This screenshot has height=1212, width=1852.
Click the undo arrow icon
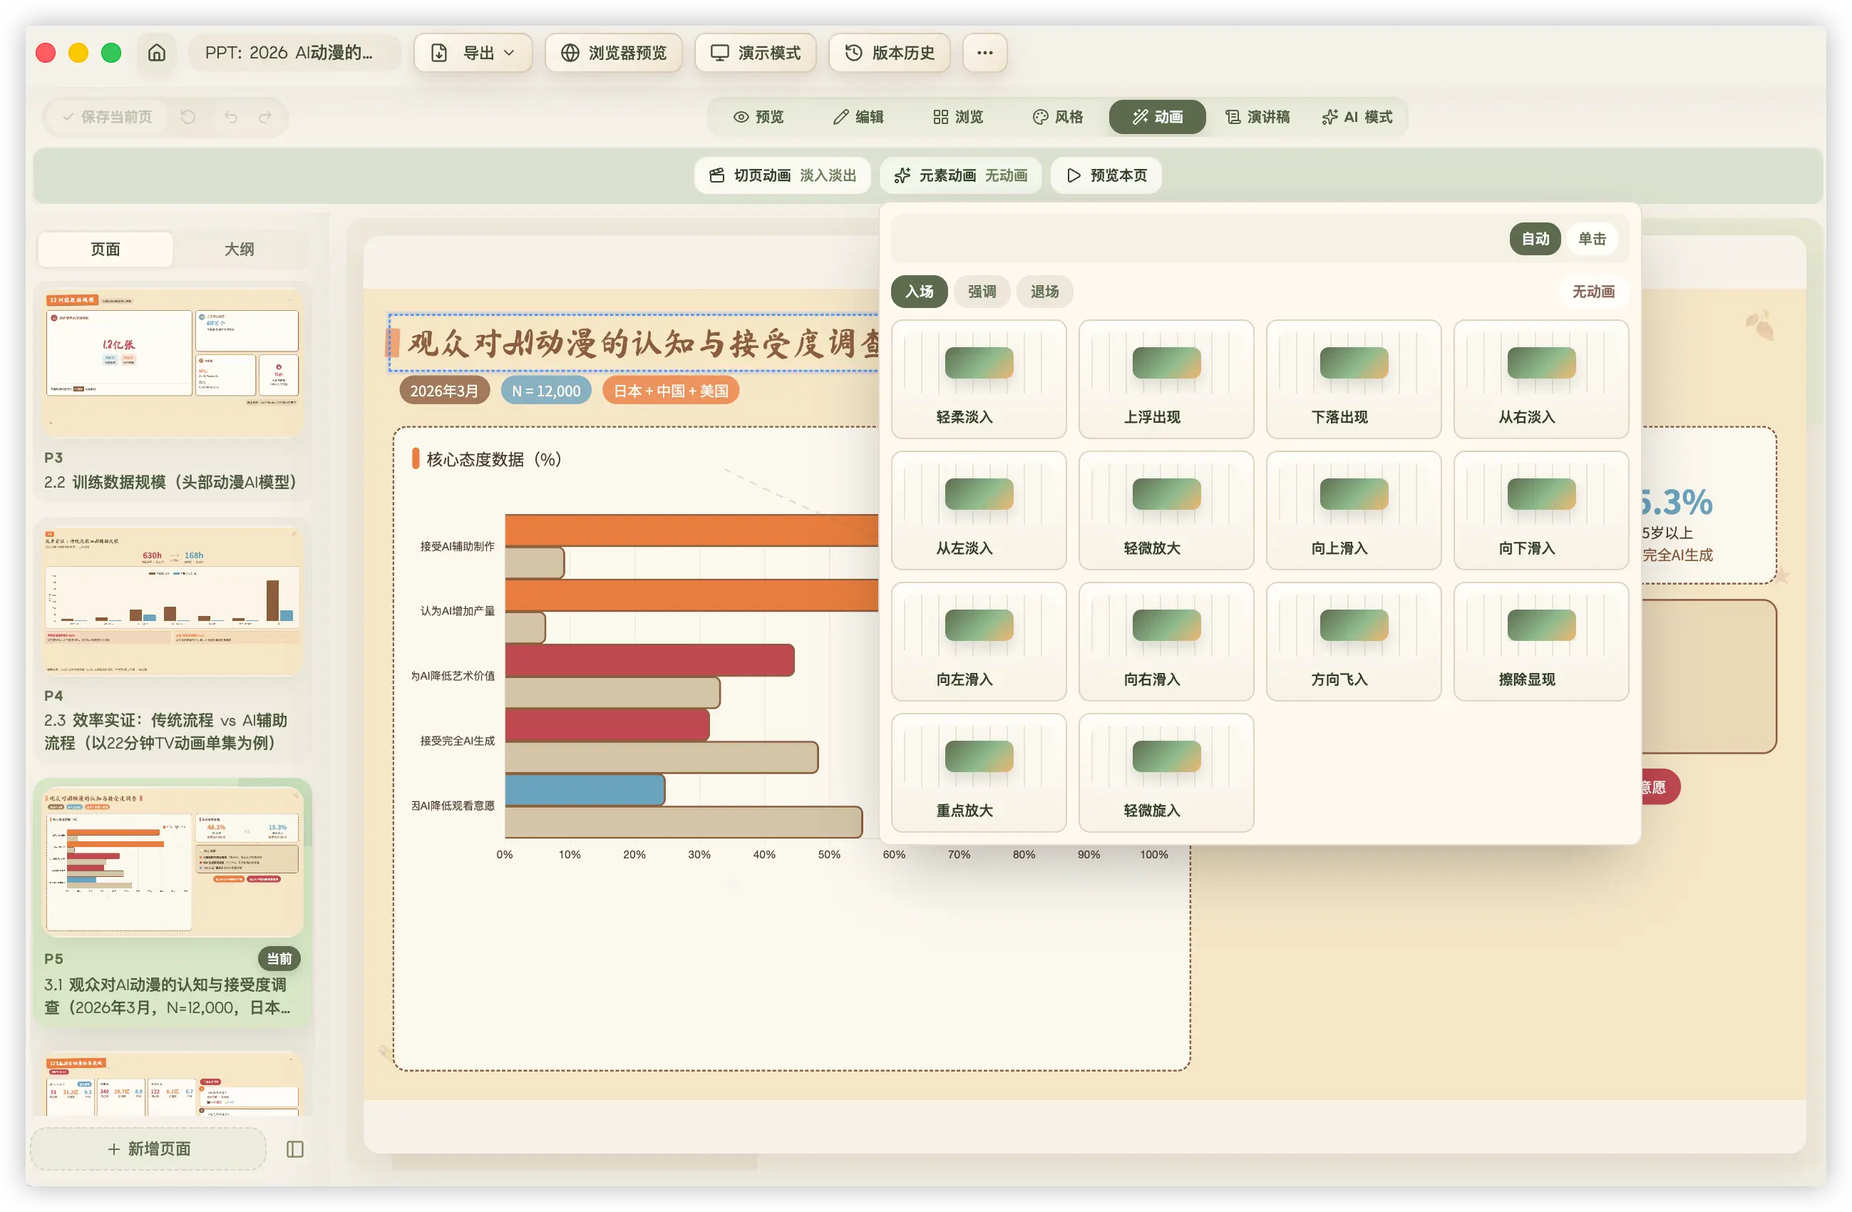pos(231,117)
